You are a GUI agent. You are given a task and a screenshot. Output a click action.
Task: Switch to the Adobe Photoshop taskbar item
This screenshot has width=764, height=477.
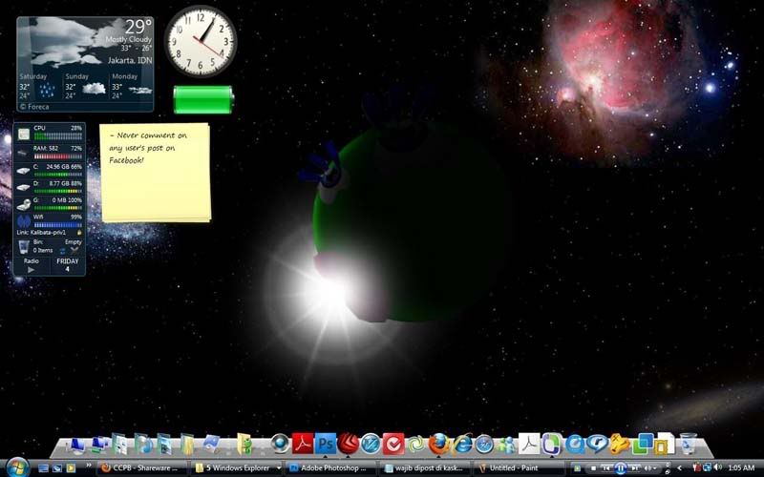(329, 468)
